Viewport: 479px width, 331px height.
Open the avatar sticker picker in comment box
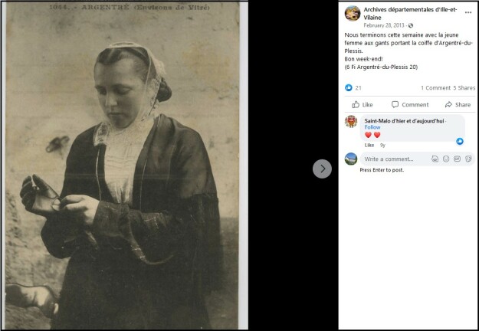coord(435,159)
